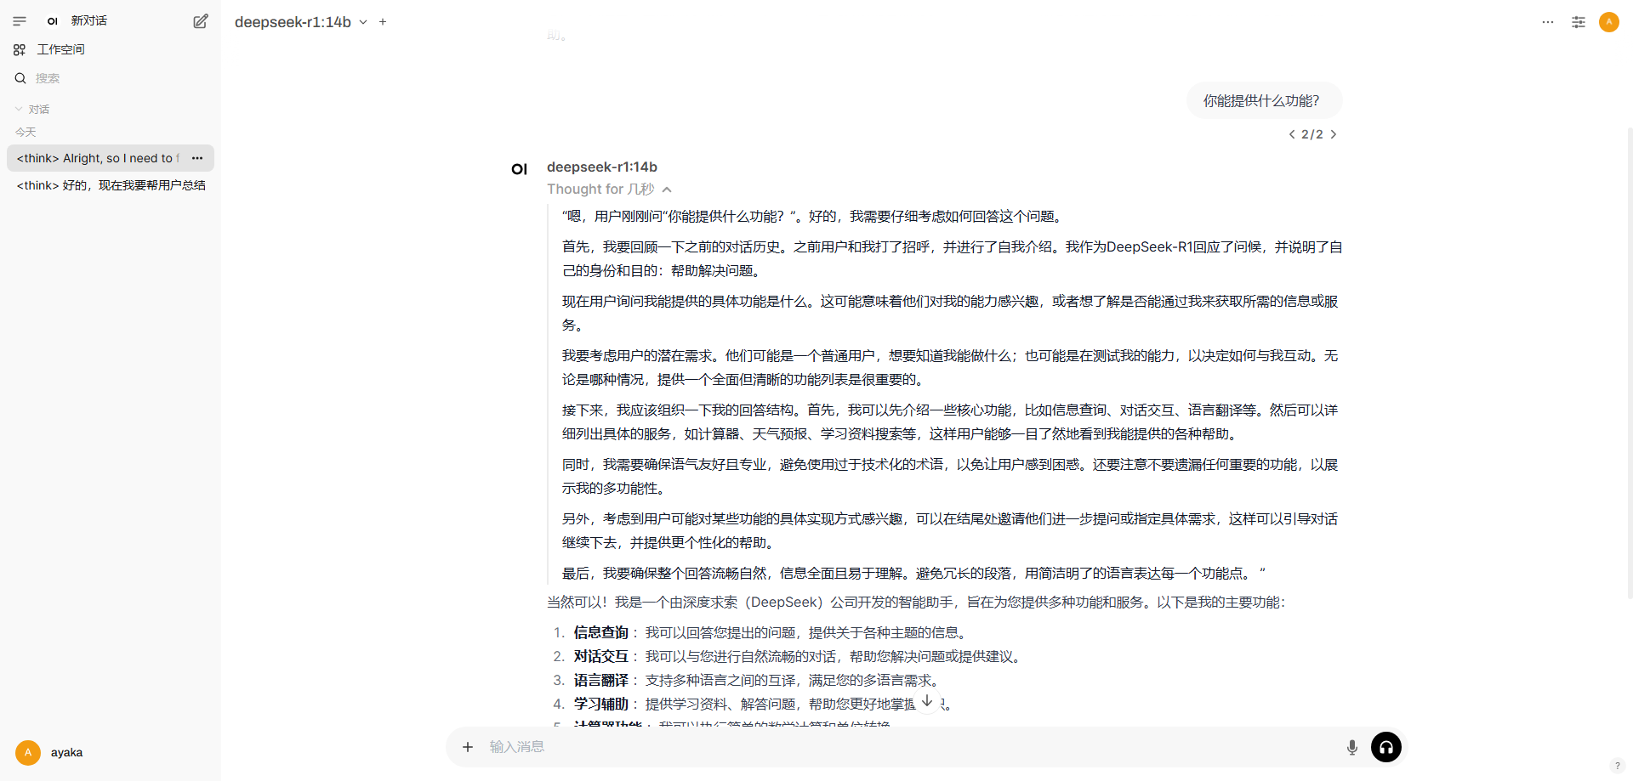
Task: Click the model avatar OI icon
Action: (x=520, y=169)
